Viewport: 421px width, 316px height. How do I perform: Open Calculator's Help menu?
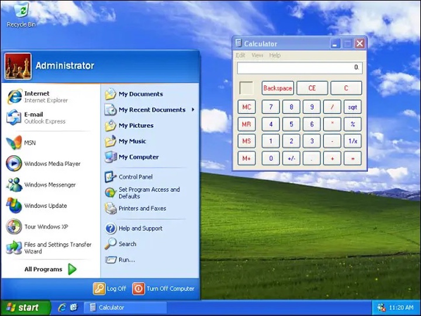click(x=275, y=55)
